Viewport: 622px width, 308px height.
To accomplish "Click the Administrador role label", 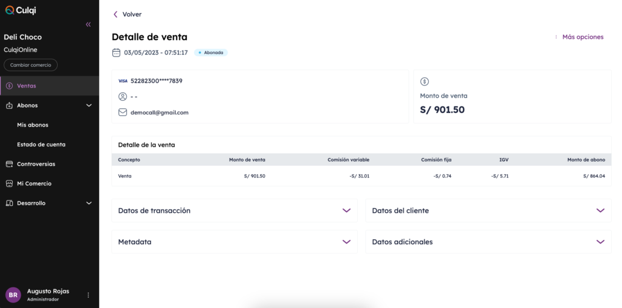I will click(x=43, y=299).
